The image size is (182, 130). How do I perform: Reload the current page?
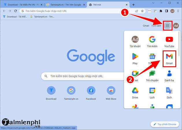[x=16, y=11]
